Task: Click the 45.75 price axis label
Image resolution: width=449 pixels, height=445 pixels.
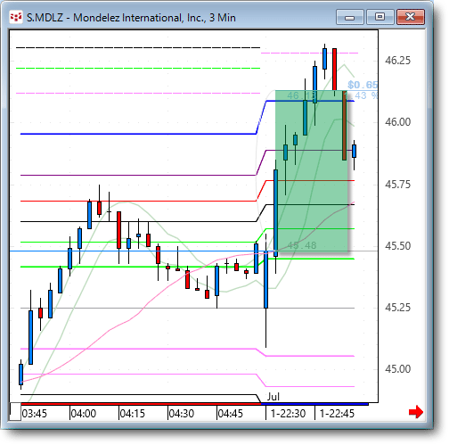Action: click(x=397, y=185)
